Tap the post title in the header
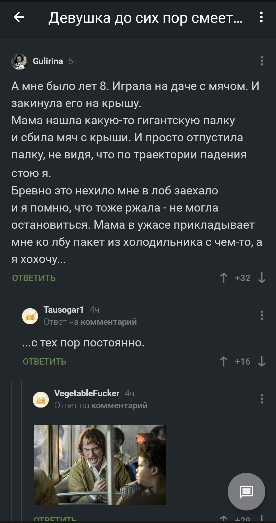This screenshot has height=523, width=276. 145,18
